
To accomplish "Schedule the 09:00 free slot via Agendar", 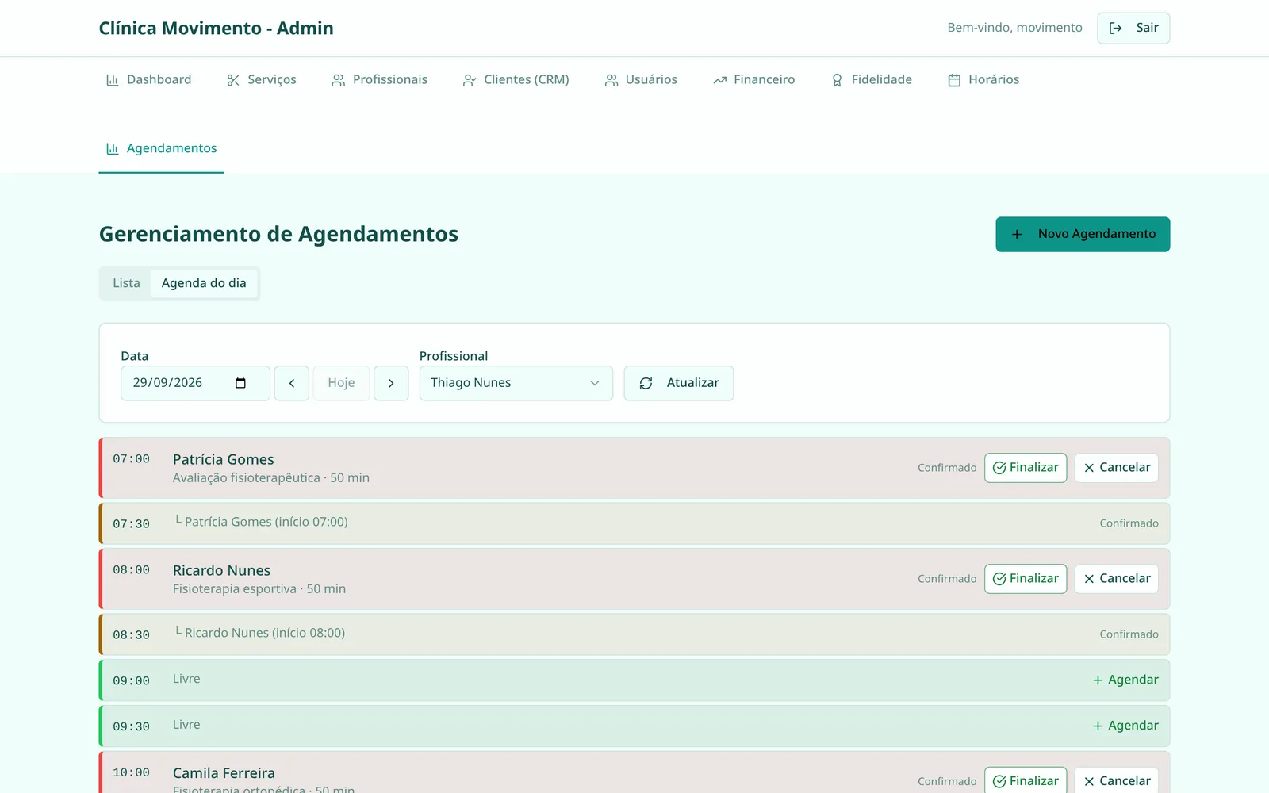I will [x=1125, y=680].
